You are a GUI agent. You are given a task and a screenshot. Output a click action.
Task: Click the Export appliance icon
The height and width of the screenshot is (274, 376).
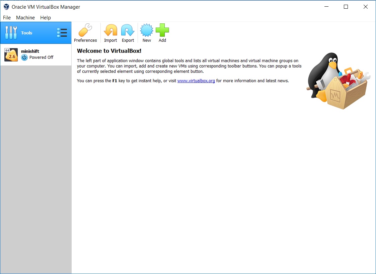(128, 30)
